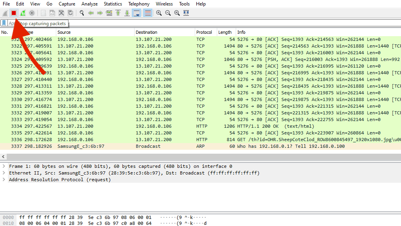Open the Statistics menu
Viewport: 401px width, 226px height.
113,4
